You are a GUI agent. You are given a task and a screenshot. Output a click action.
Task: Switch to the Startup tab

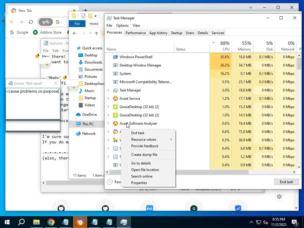pos(176,33)
